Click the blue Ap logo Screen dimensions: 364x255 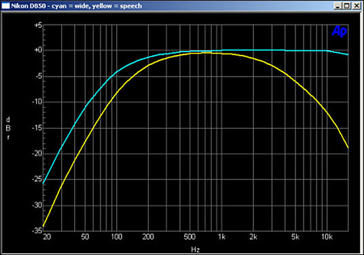pyautogui.click(x=340, y=31)
